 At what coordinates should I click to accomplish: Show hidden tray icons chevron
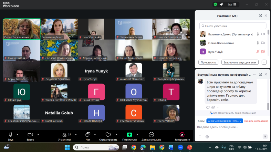pos(210,147)
